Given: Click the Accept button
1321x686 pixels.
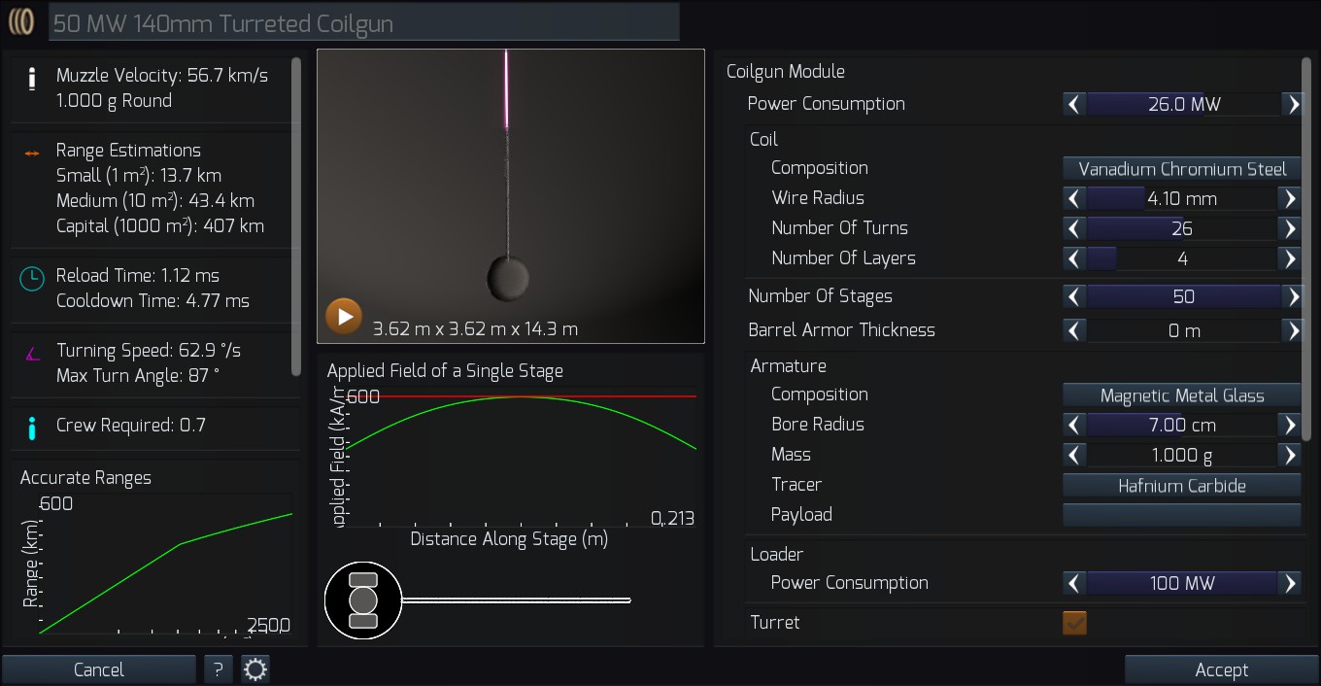Looking at the screenshot, I should click(x=1222, y=669).
